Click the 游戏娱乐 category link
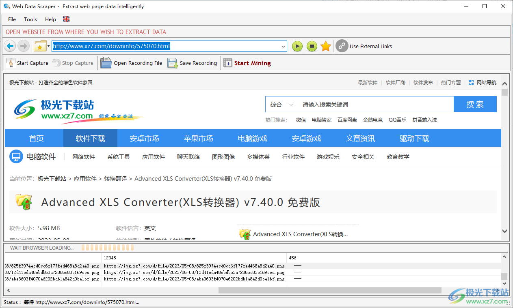The width and height of the screenshot is (513, 308). coord(328,157)
